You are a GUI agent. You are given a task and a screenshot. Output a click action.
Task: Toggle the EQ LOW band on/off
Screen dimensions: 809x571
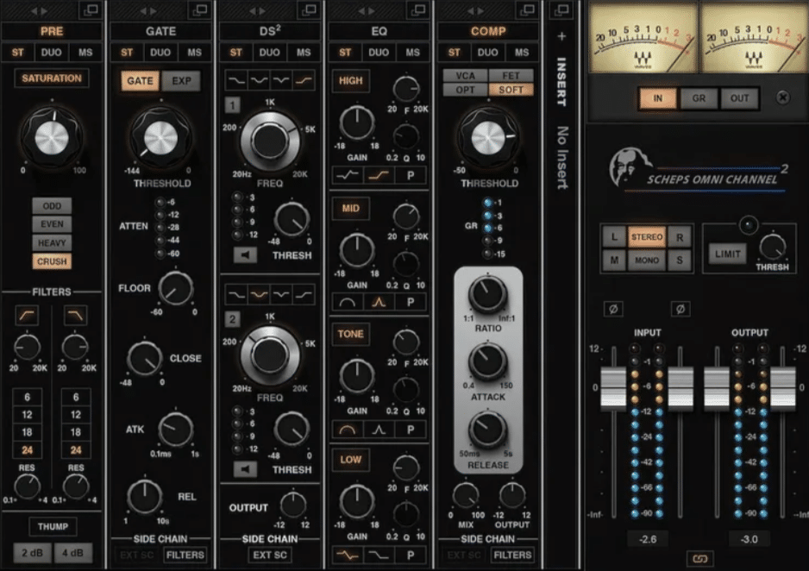point(351,460)
